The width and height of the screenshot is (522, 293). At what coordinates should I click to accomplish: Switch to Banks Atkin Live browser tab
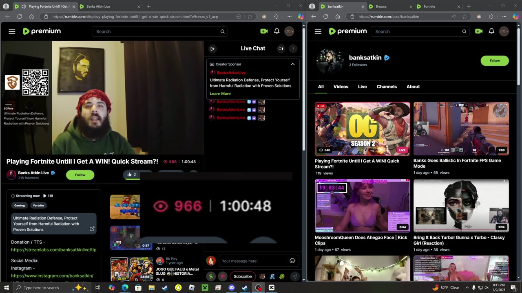coord(110,7)
